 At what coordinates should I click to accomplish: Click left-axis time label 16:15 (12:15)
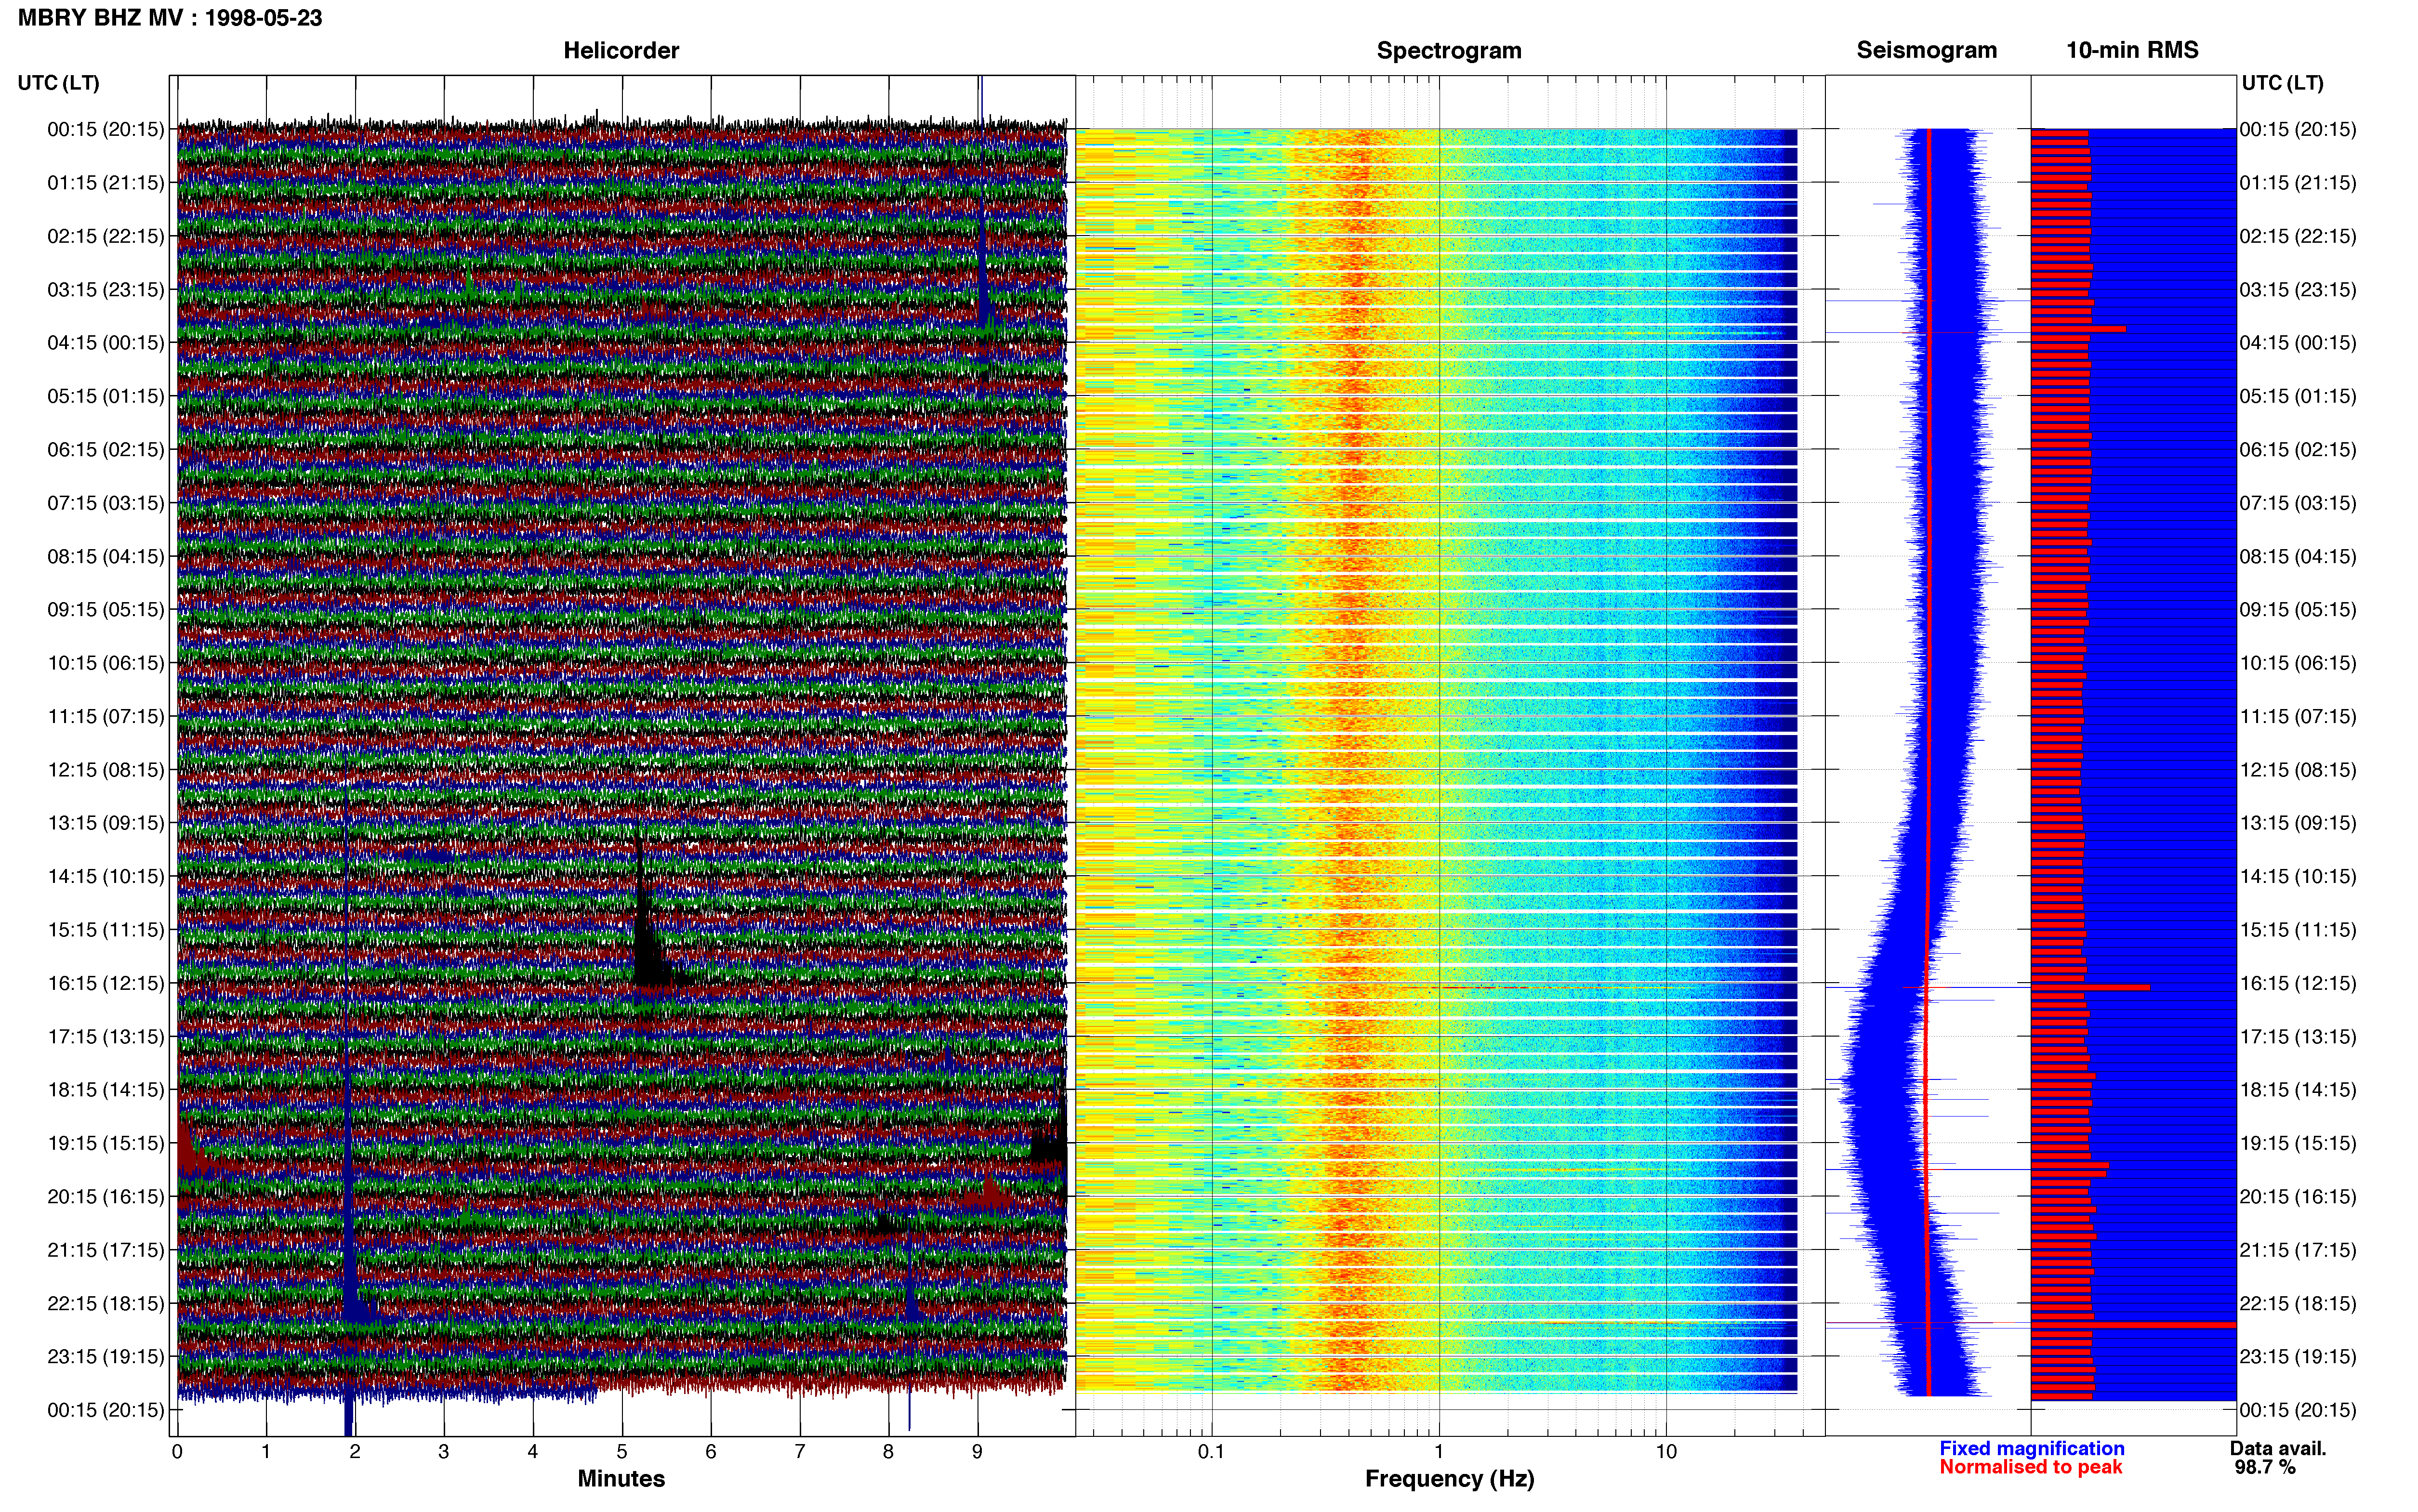pyautogui.click(x=106, y=983)
